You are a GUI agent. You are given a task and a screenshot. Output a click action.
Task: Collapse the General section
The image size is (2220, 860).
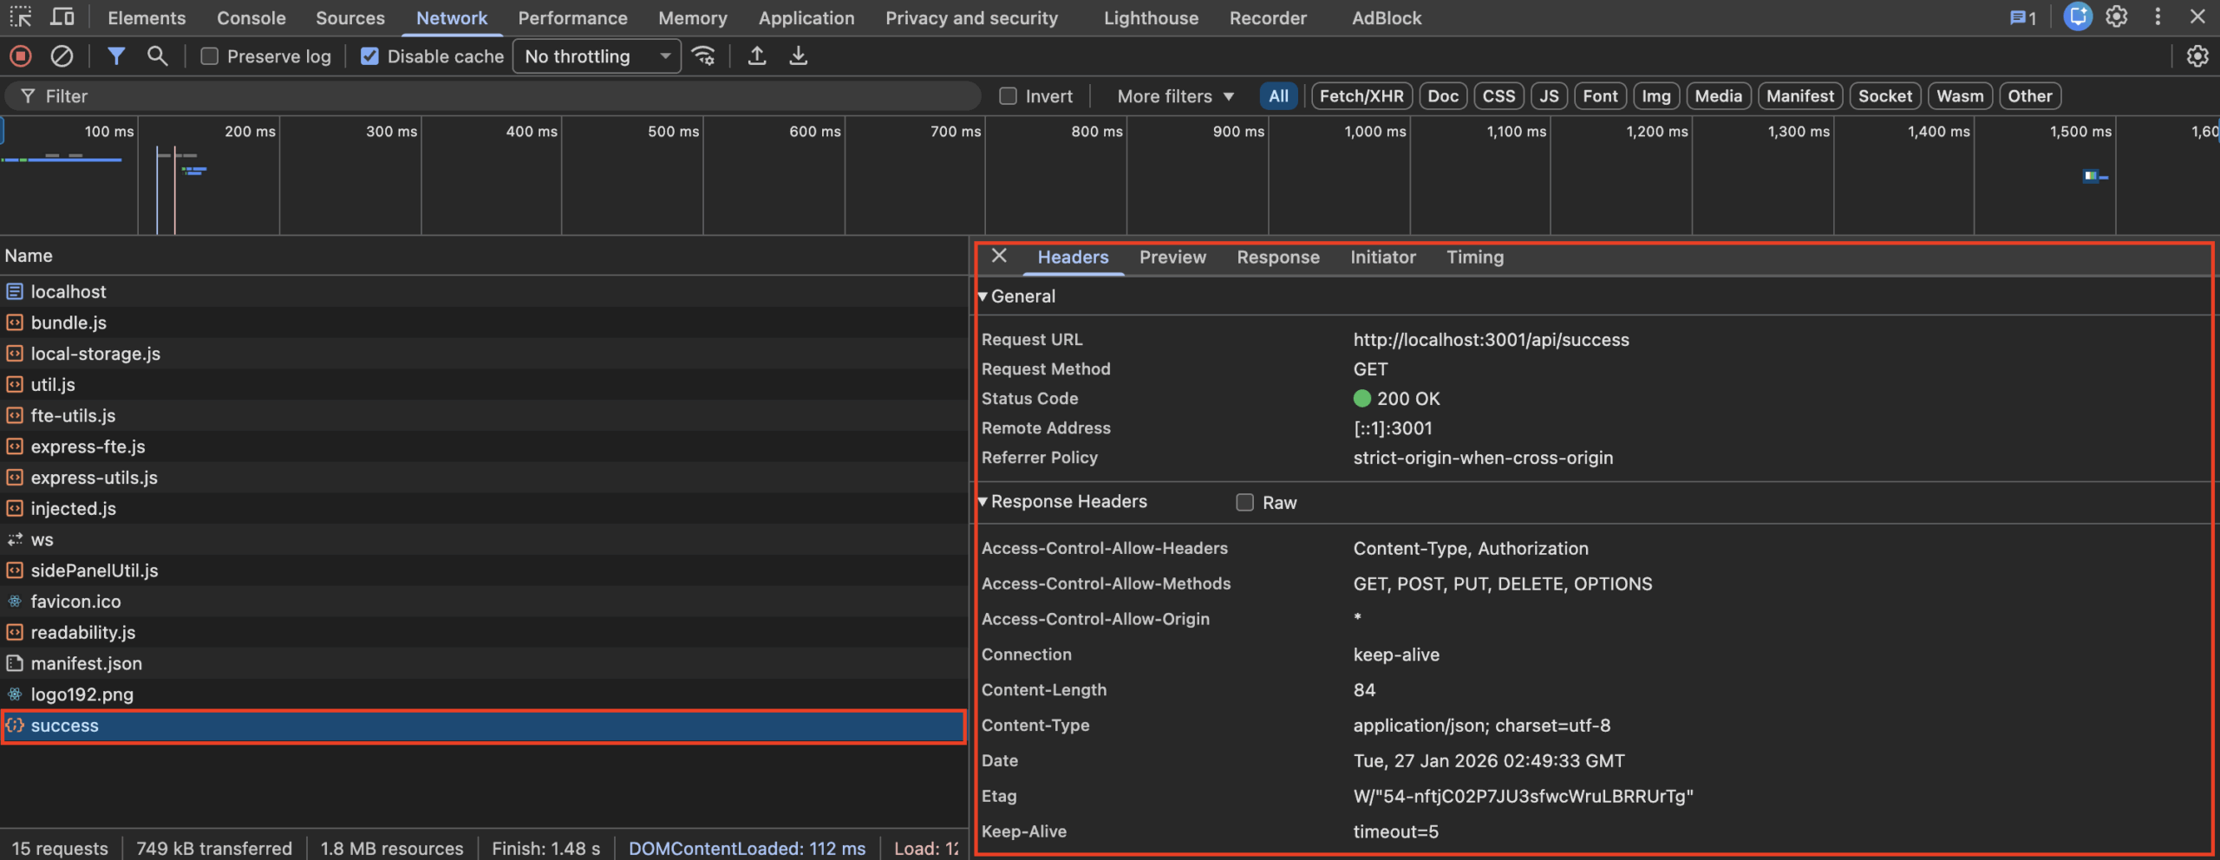(983, 296)
